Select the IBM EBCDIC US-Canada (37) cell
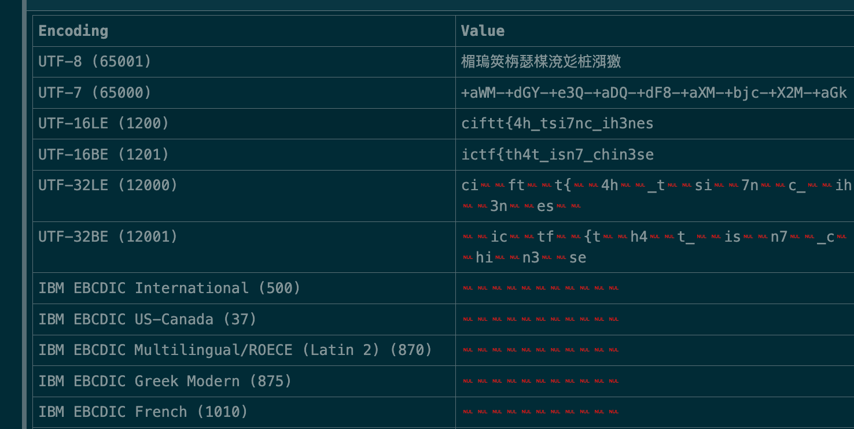The image size is (854, 429). 148,319
